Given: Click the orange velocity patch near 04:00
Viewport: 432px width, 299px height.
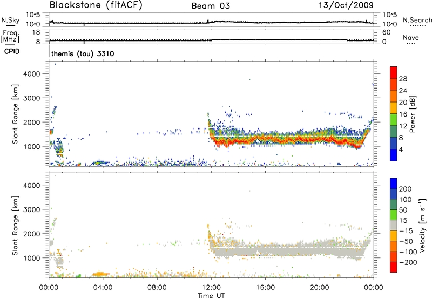Looking at the screenshot, I should 100,274.
